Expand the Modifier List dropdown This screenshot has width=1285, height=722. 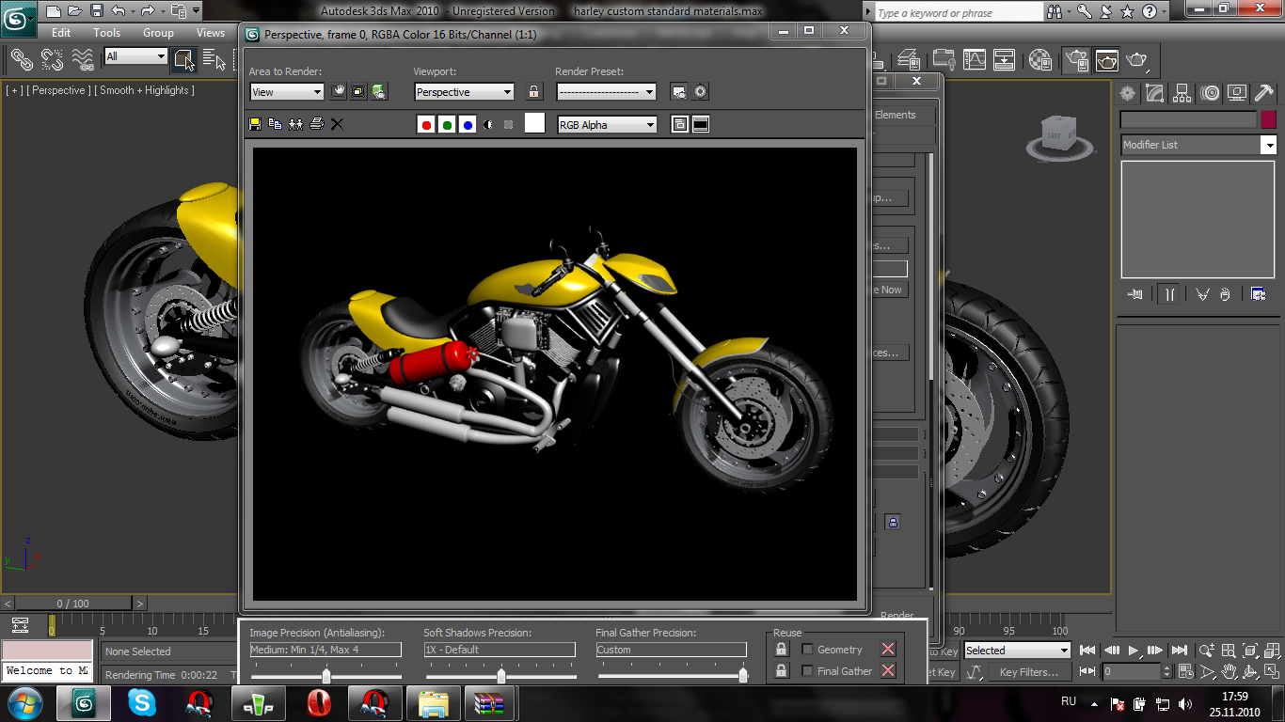(1269, 145)
